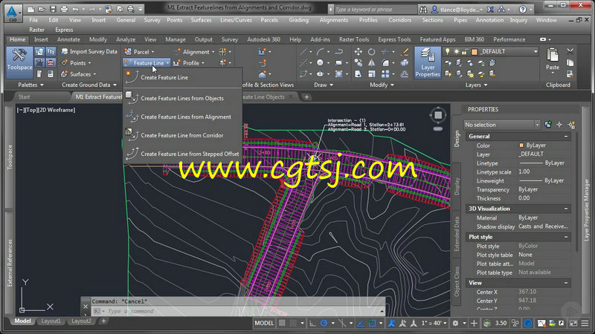Click the Linetype scale value 1.00
Screen dimensions: 595x334
pyautogui.click(x=524, y=171)
